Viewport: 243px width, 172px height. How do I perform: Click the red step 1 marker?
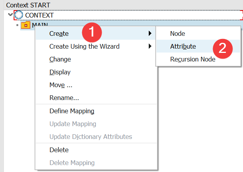pyautogui.click(x=92, y=32)
